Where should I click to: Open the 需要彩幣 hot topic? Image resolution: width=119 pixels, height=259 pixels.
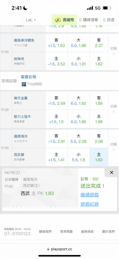click(x=28, y=77)
